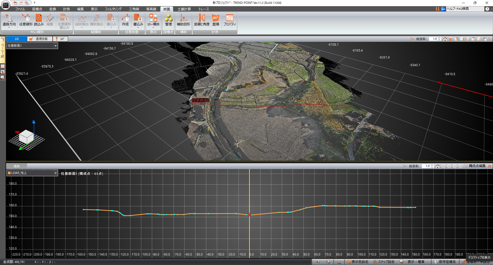Toggle 数学座標系 coordinate system mode
The image size is (493, 265).
(x=445, y=262)
